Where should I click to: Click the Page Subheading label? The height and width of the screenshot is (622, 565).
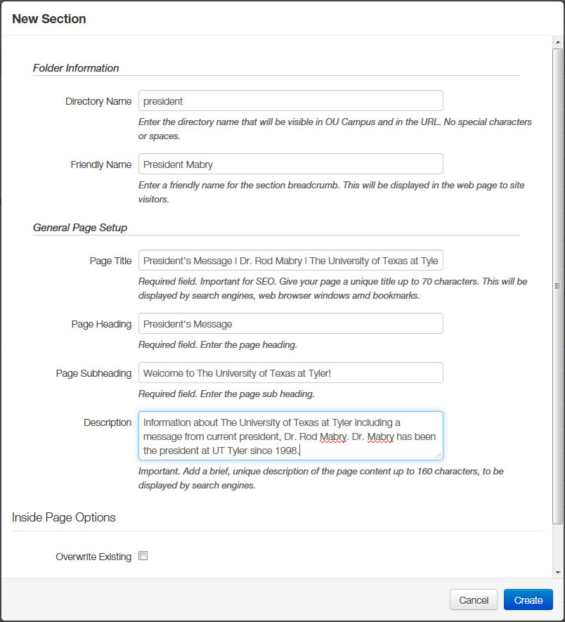pos(93,373)
